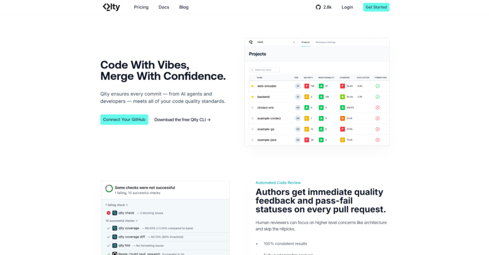Click the Qlty logo in the header
This screenshot has height=255, width=489.
pyautogui.click(x=111, y=7)
